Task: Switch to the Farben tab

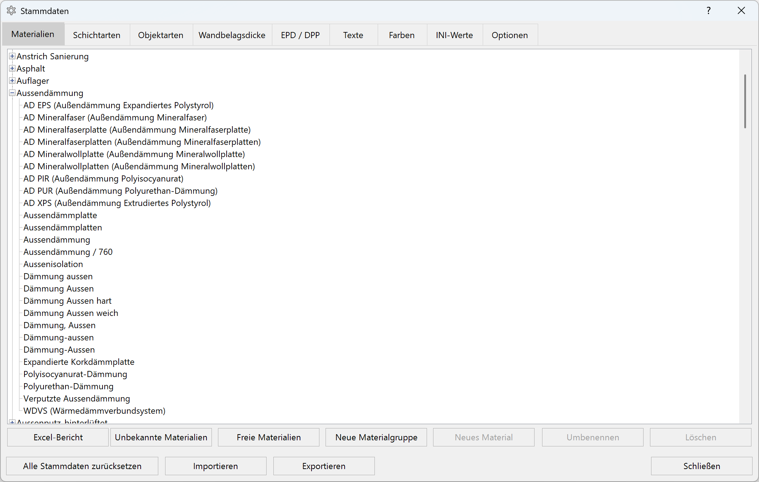Action: (402, 35)
